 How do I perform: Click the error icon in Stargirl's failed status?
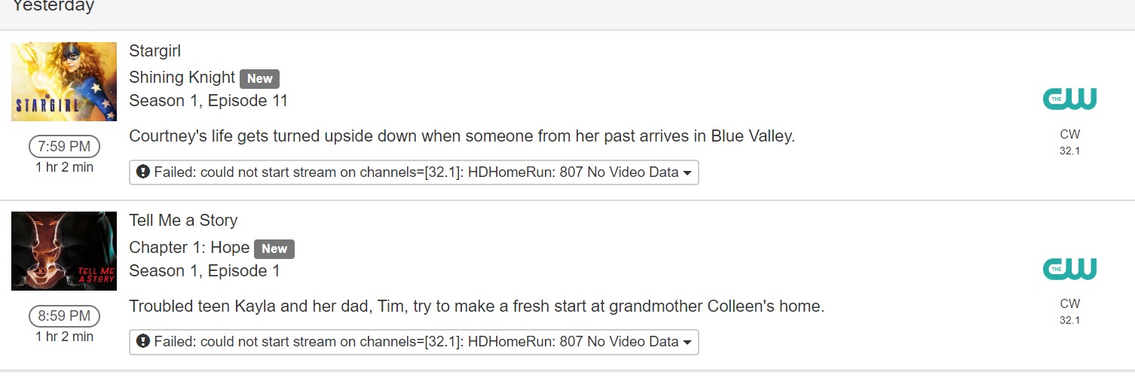[x=143, y=172]
